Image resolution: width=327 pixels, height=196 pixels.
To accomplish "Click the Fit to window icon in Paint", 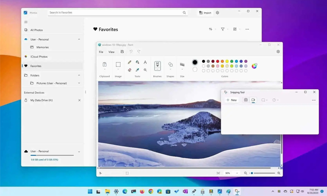I will [x=218, y=173].
